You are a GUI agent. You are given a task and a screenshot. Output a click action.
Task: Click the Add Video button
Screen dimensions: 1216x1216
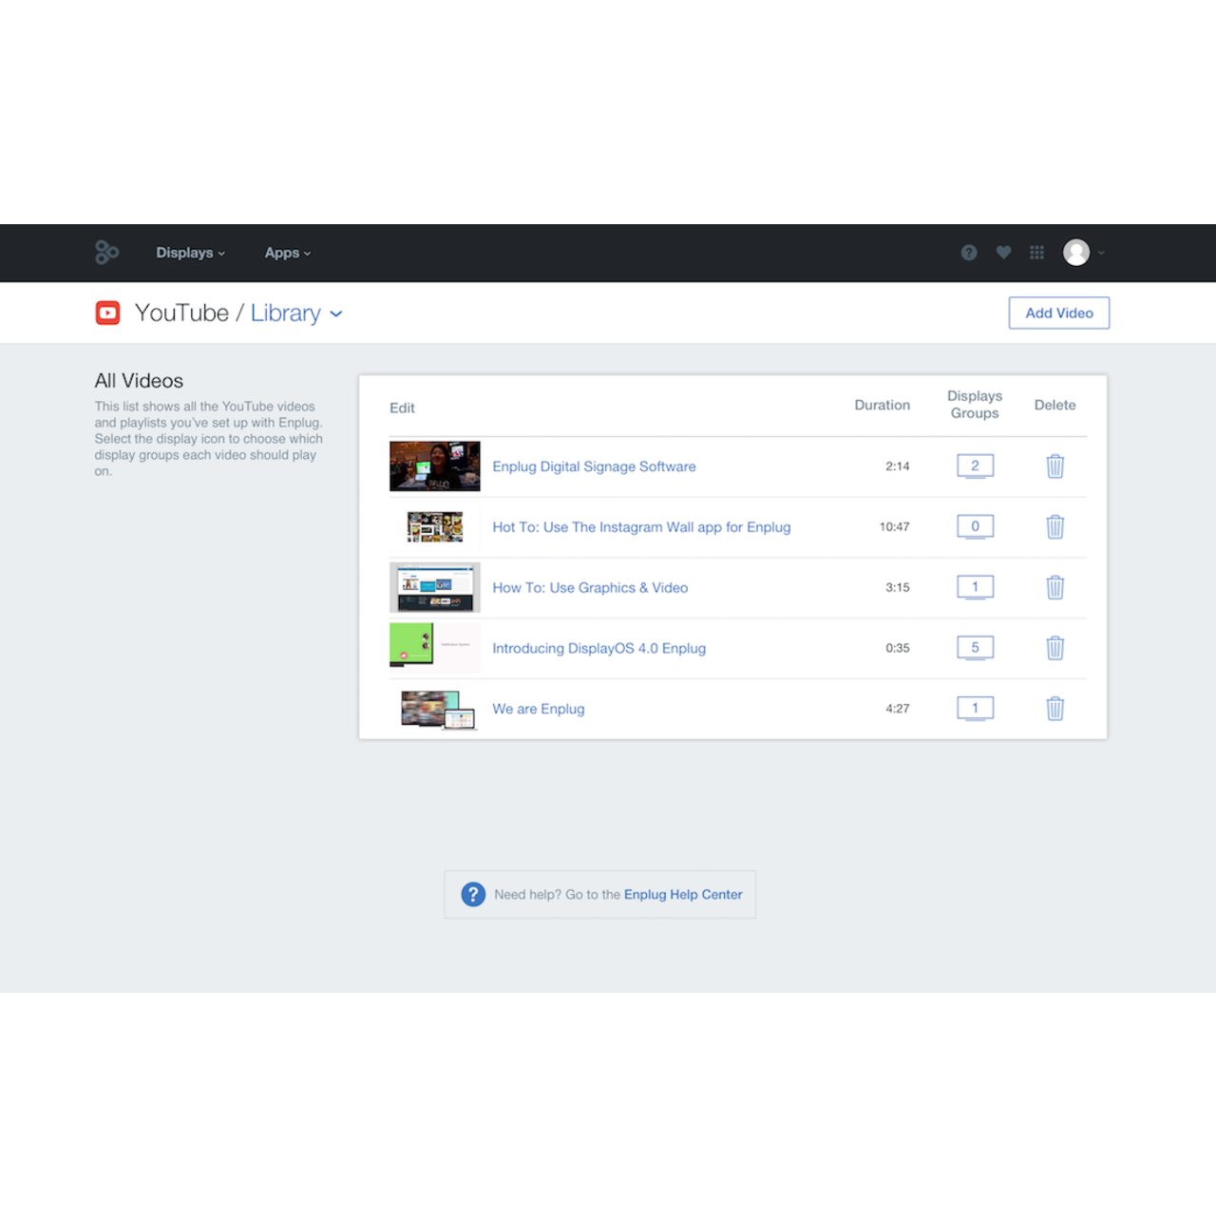(1058, 313)
